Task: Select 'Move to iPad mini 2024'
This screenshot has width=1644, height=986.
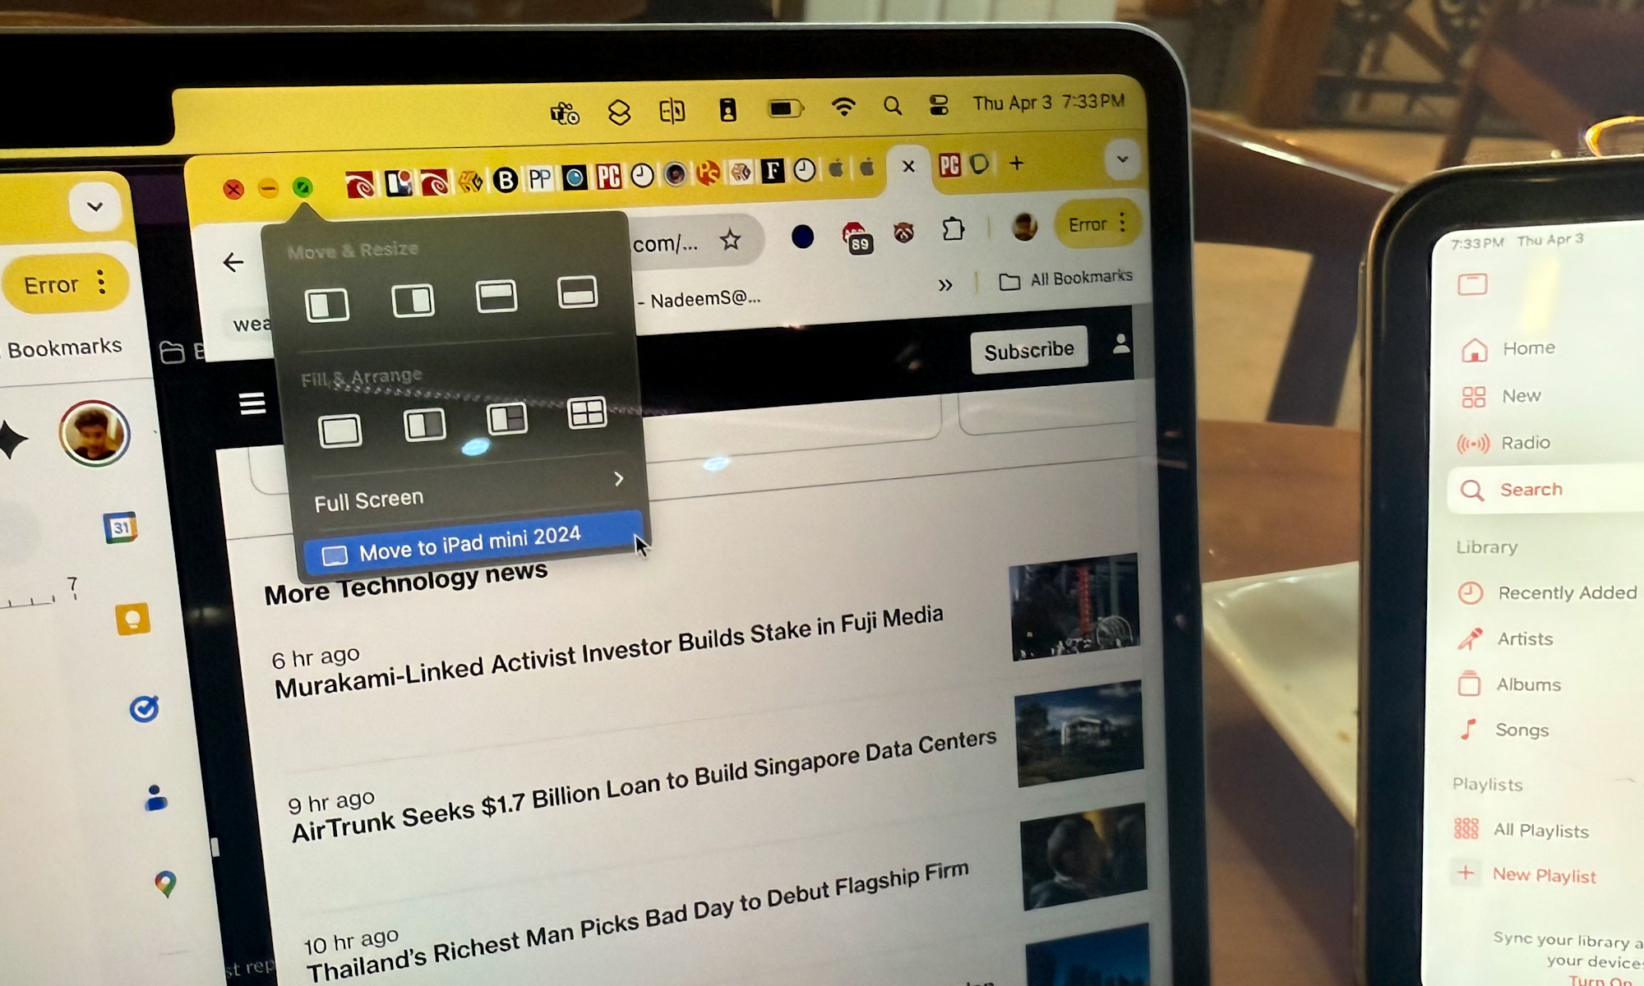Action: pos(469,542)
